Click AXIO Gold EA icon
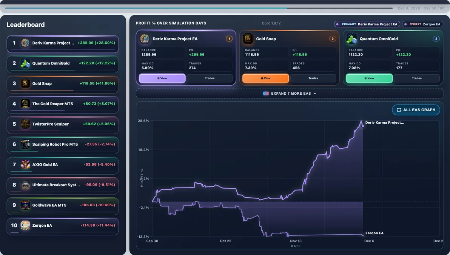This screenshot has width=450, height=255. coord(25,164)
